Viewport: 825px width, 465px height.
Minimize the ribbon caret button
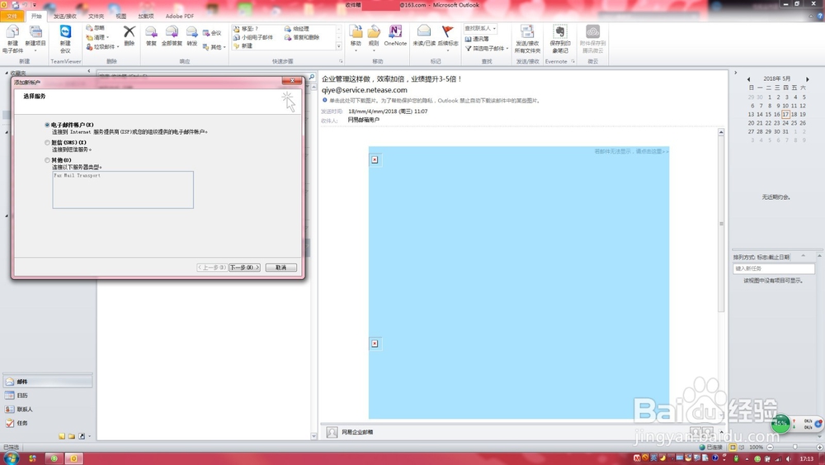click(811, 17)
